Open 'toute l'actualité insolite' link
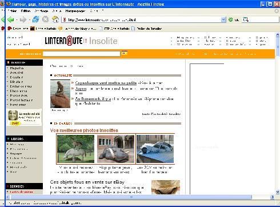 point(161,114)
